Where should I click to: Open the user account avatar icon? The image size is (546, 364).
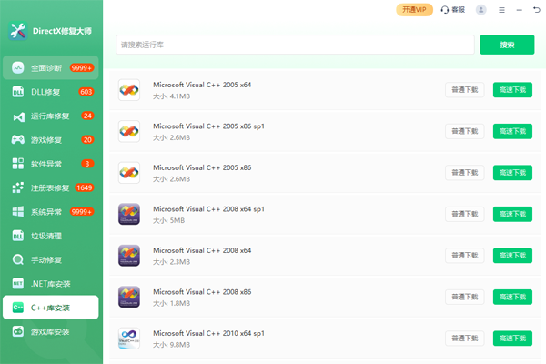(480, 10)
